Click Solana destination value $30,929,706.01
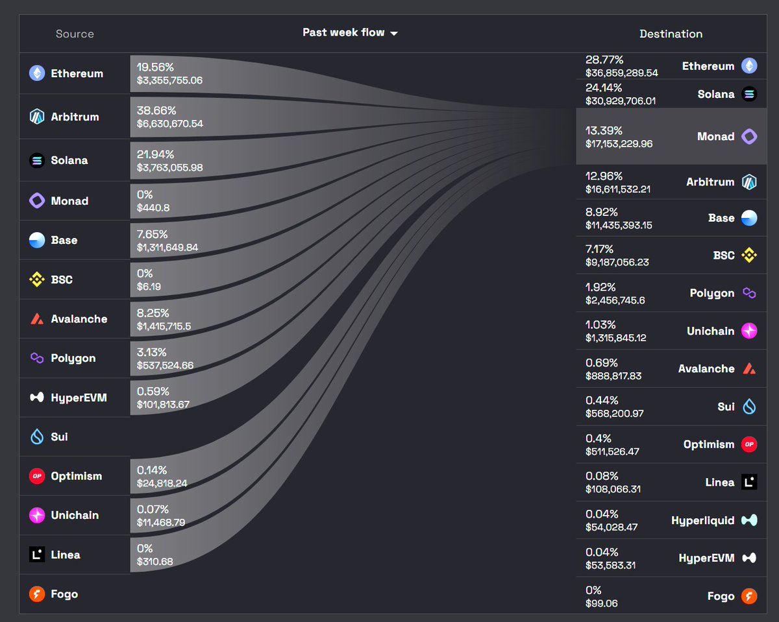Viewport: 779px width, 622px height. 621,101
